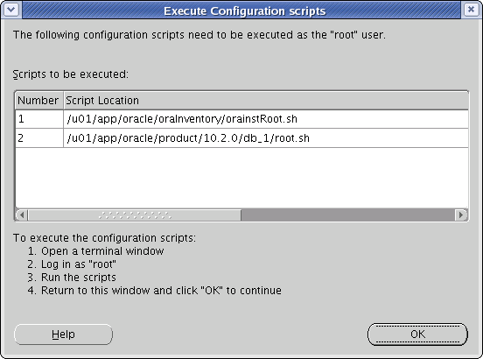Click the Script Location column header
The height and width of the screenshot is (359, 483).
click(266, 101)
